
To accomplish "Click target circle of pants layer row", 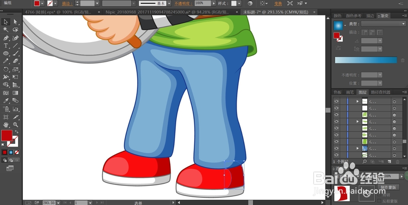I will point(394,148).
